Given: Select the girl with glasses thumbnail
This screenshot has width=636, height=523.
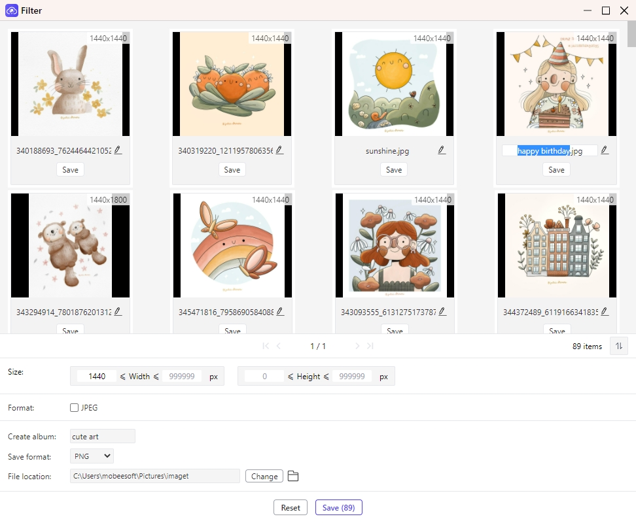Looking at the screenshot, I should tap(394, 245).
